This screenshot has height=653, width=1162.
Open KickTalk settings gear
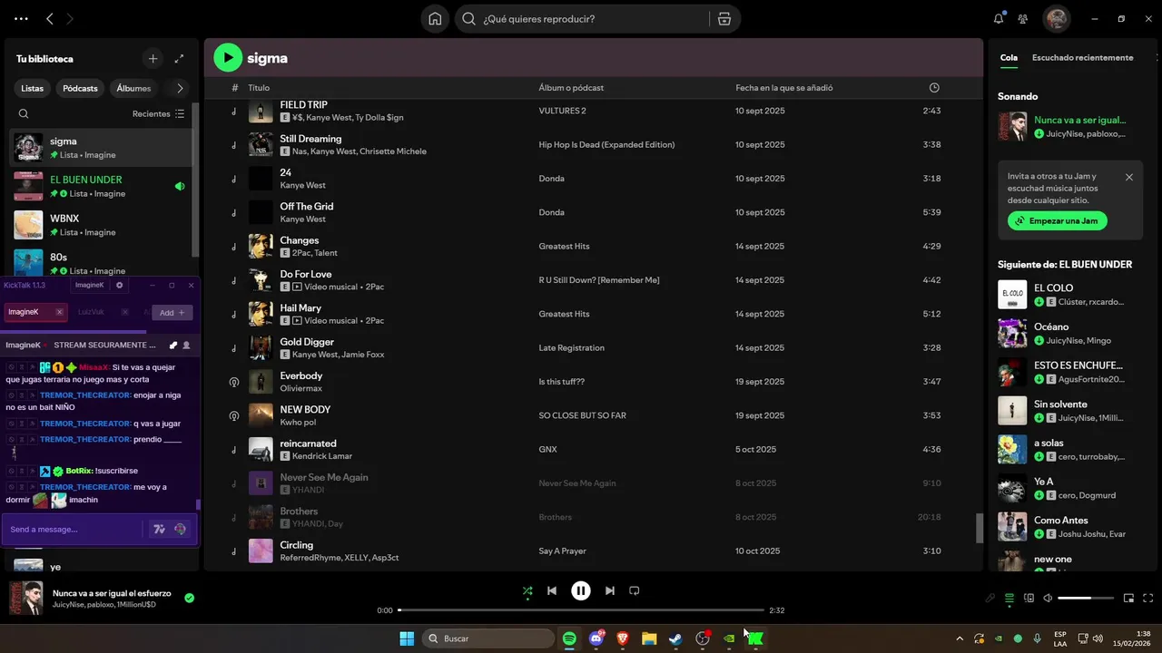119,285
